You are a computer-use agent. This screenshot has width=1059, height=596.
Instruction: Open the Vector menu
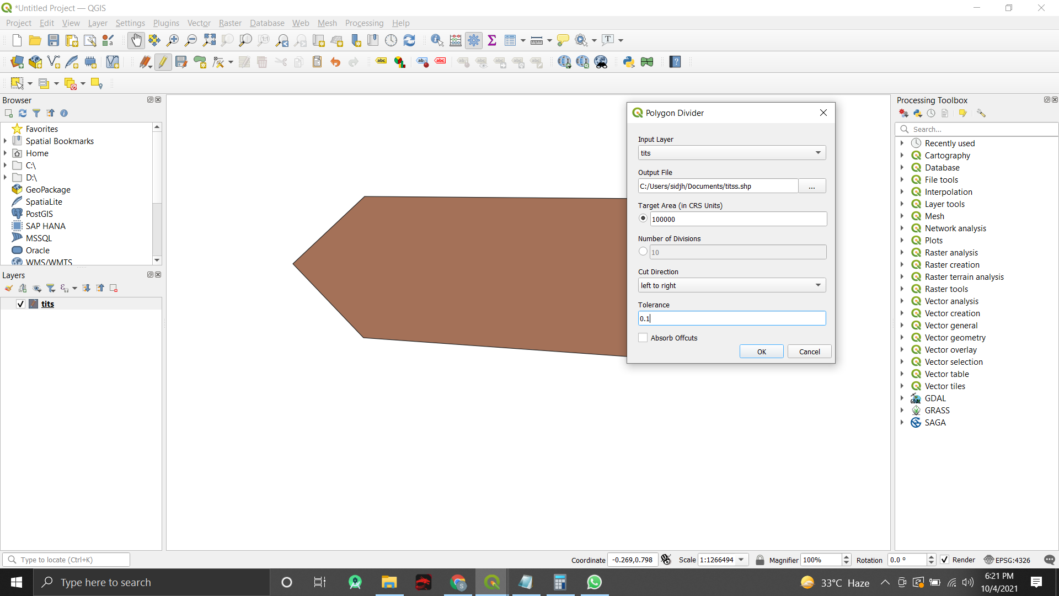(199, 23)
